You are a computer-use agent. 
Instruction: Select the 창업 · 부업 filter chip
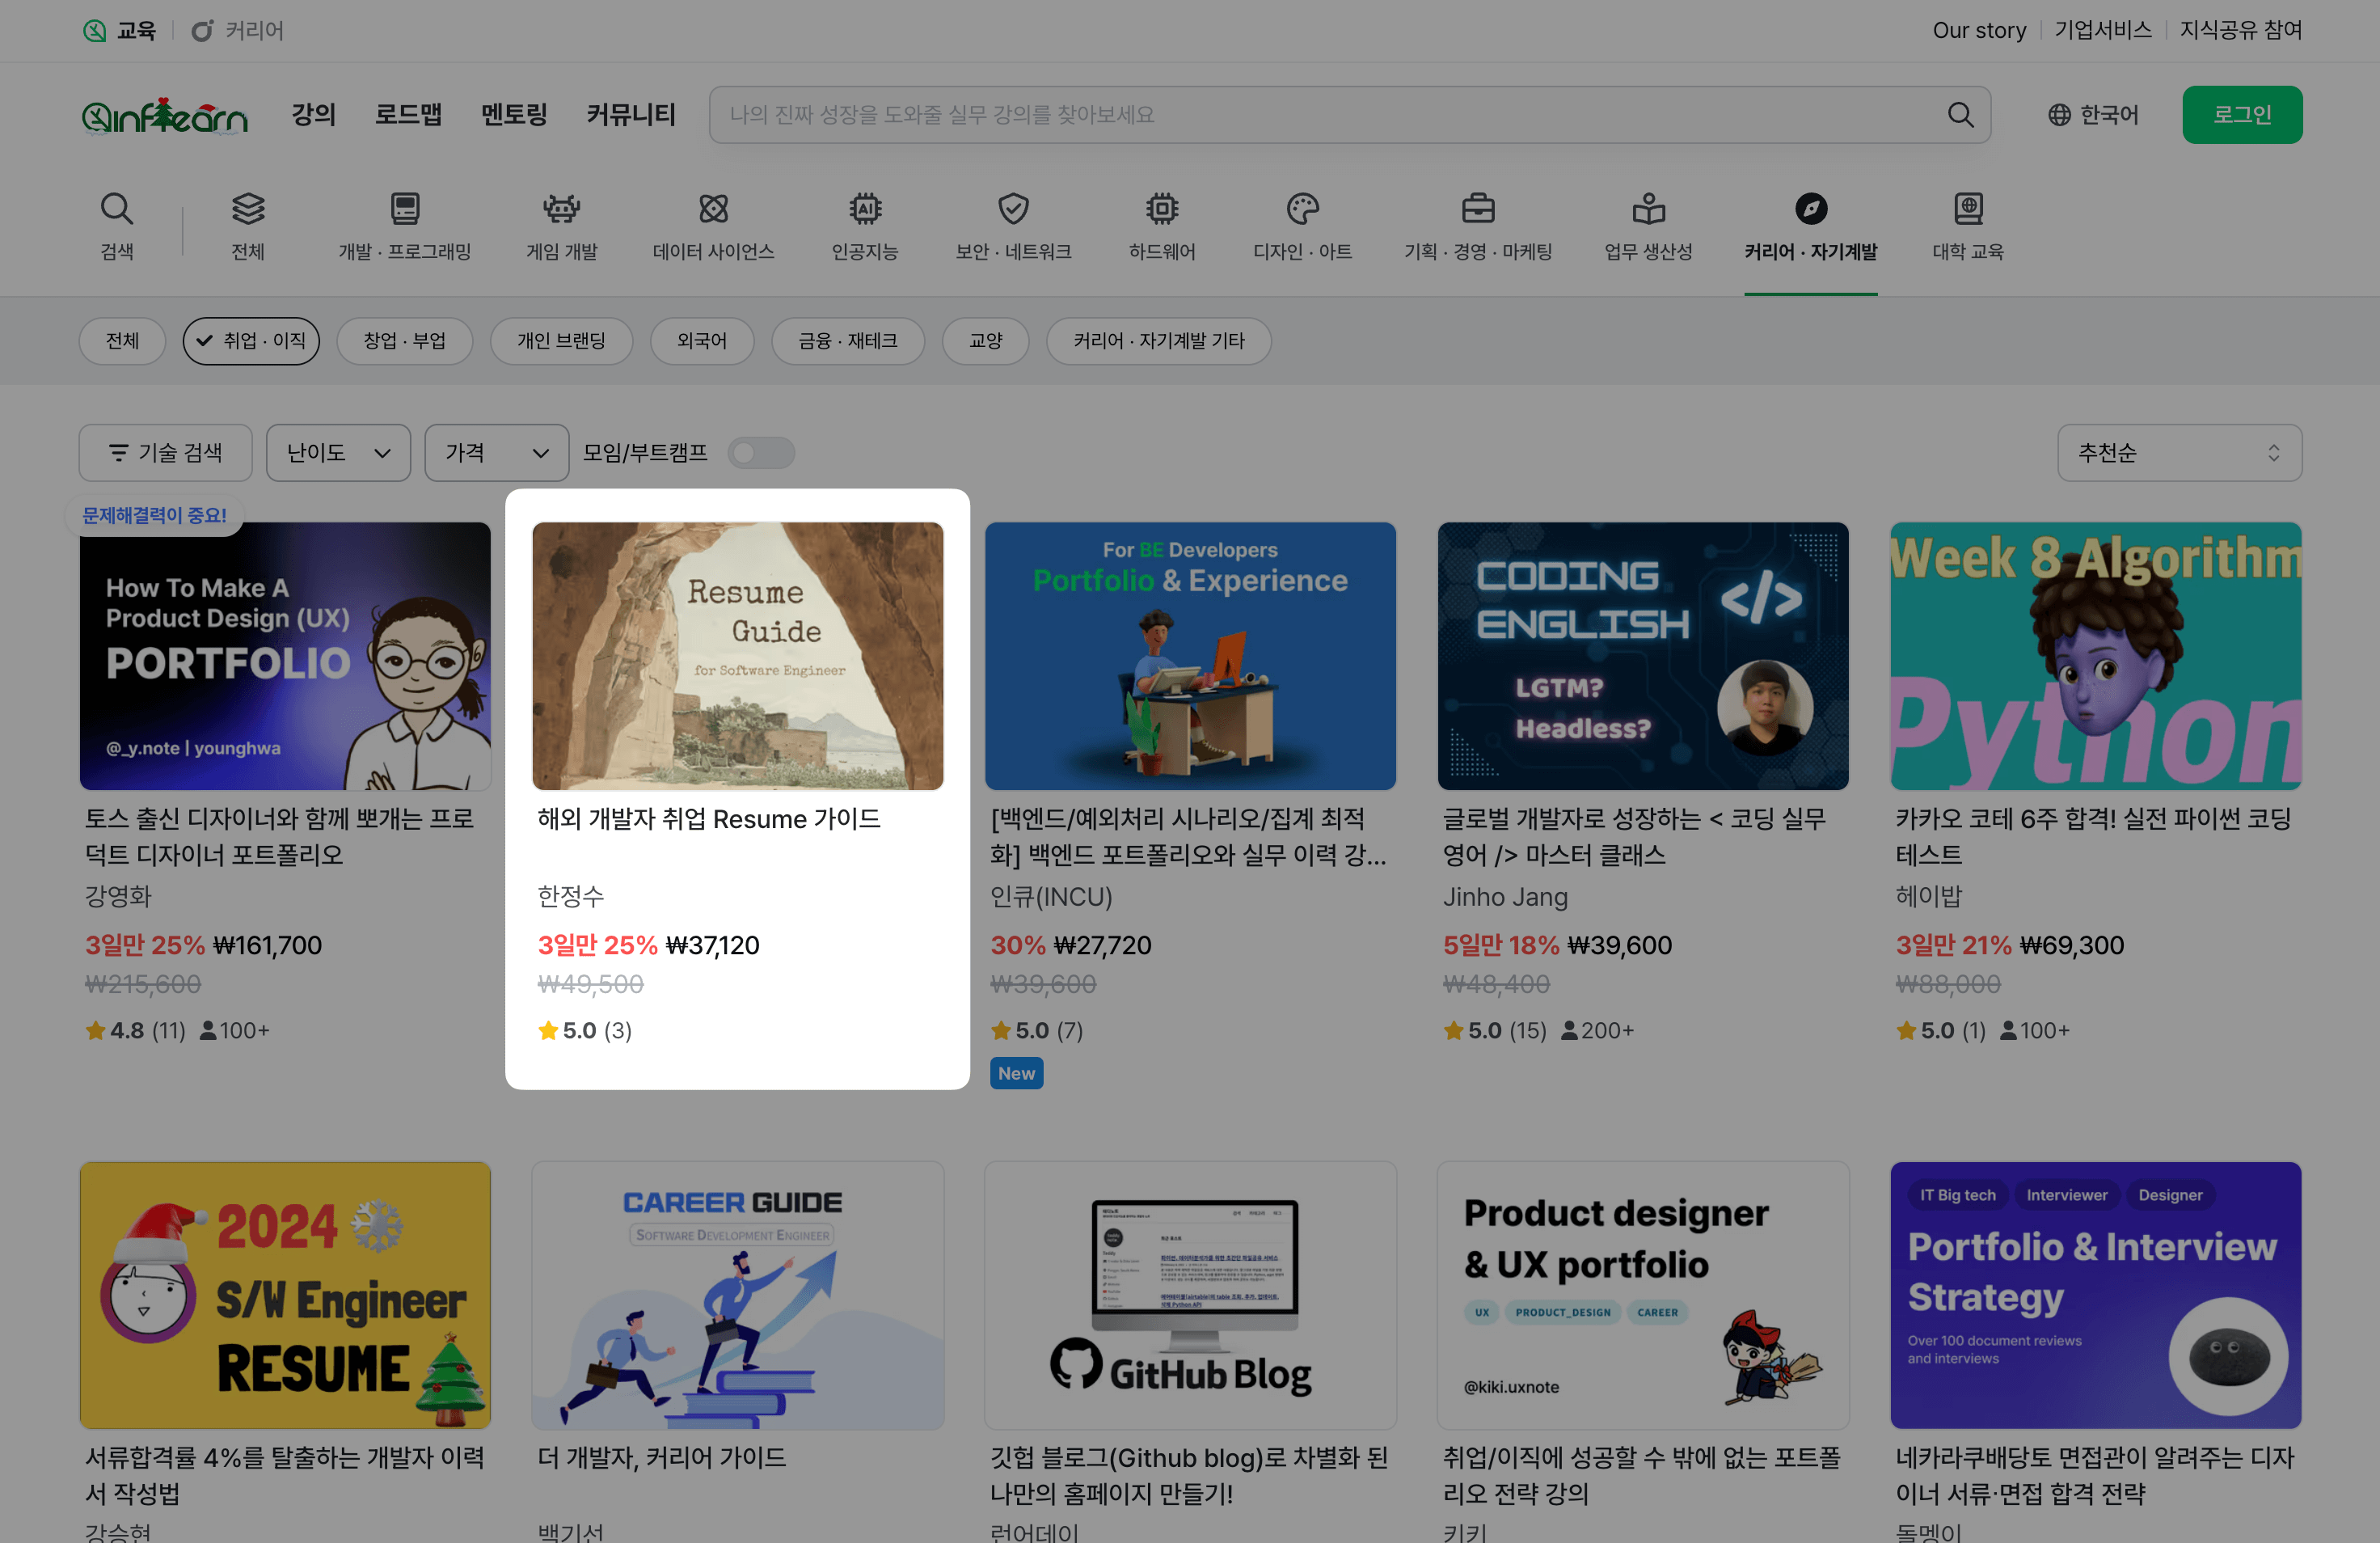[404, 341]
